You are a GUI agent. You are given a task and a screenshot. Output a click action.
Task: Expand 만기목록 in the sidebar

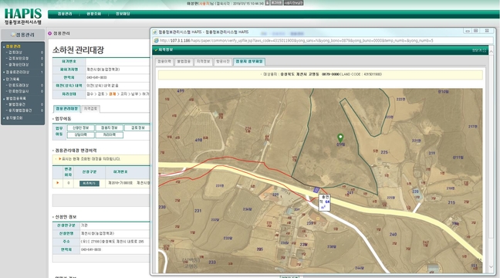[x=12, y=80]
